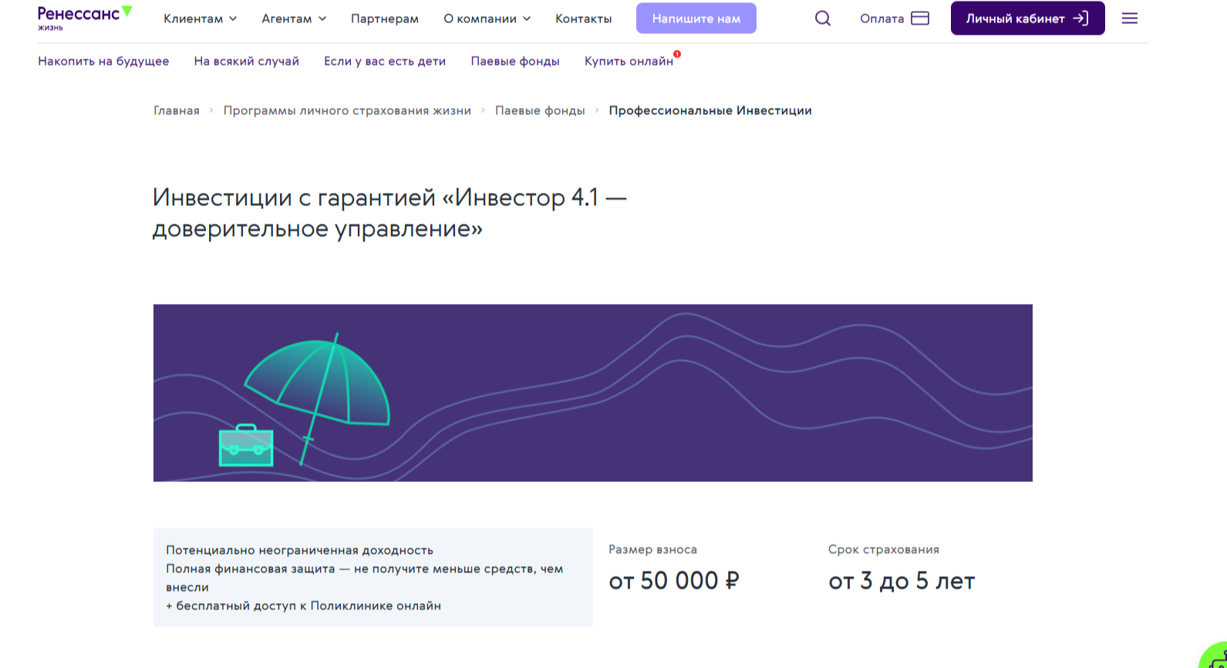Select Накопить на будущее link
The image size is (1227, 668).
pyautogui.click(x=103, y=61)
